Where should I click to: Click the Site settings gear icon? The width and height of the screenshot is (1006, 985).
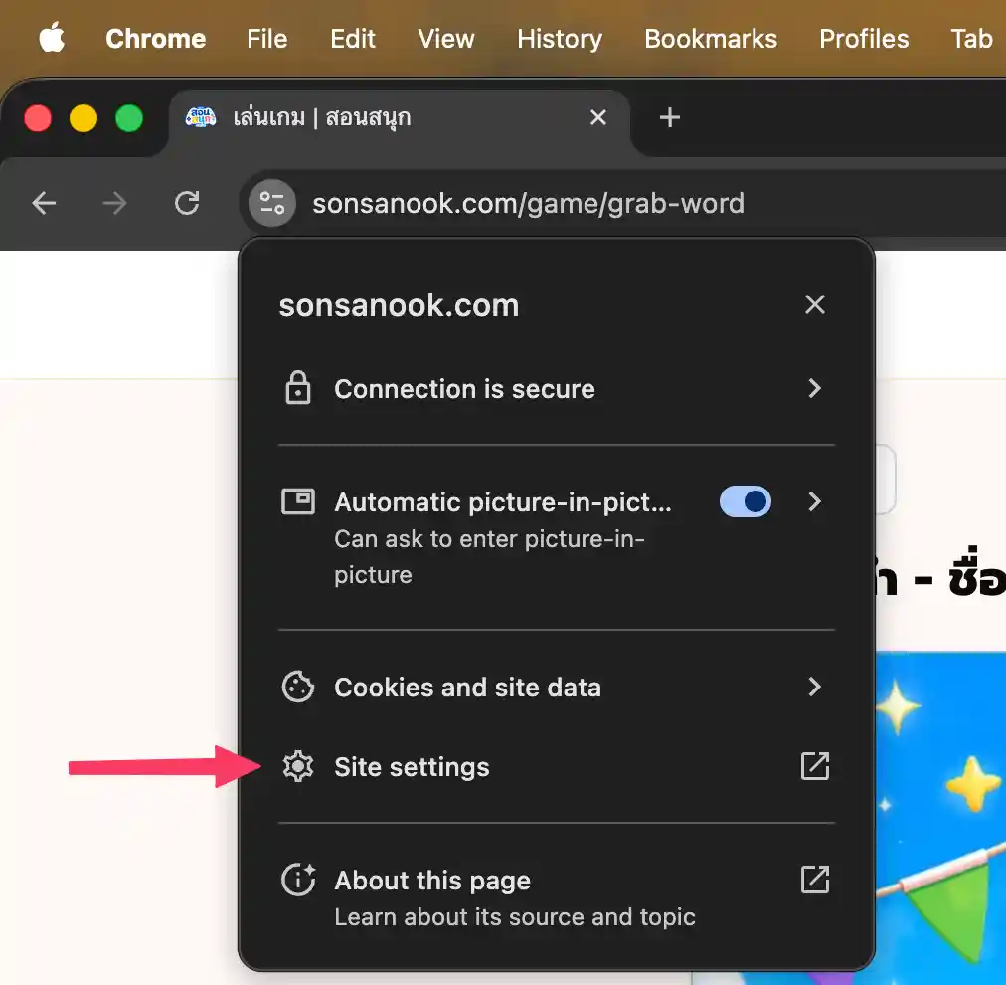pyautogui.click(x=298, y=766)
